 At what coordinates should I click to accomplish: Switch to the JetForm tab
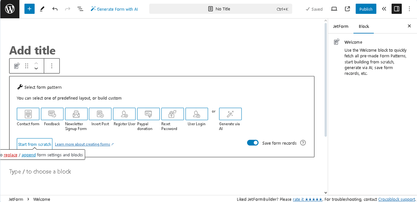pos(341,26)
